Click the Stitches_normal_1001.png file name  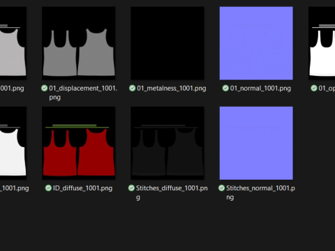pyautogui.click(x=260, y=192)
